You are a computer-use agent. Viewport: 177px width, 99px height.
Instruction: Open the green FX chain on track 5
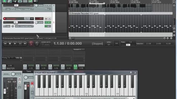pos(47,23)
